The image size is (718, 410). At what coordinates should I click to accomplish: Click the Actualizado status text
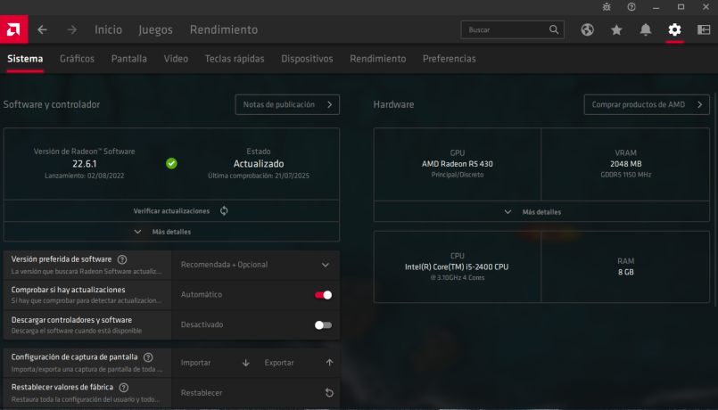(x=259, y=164)
